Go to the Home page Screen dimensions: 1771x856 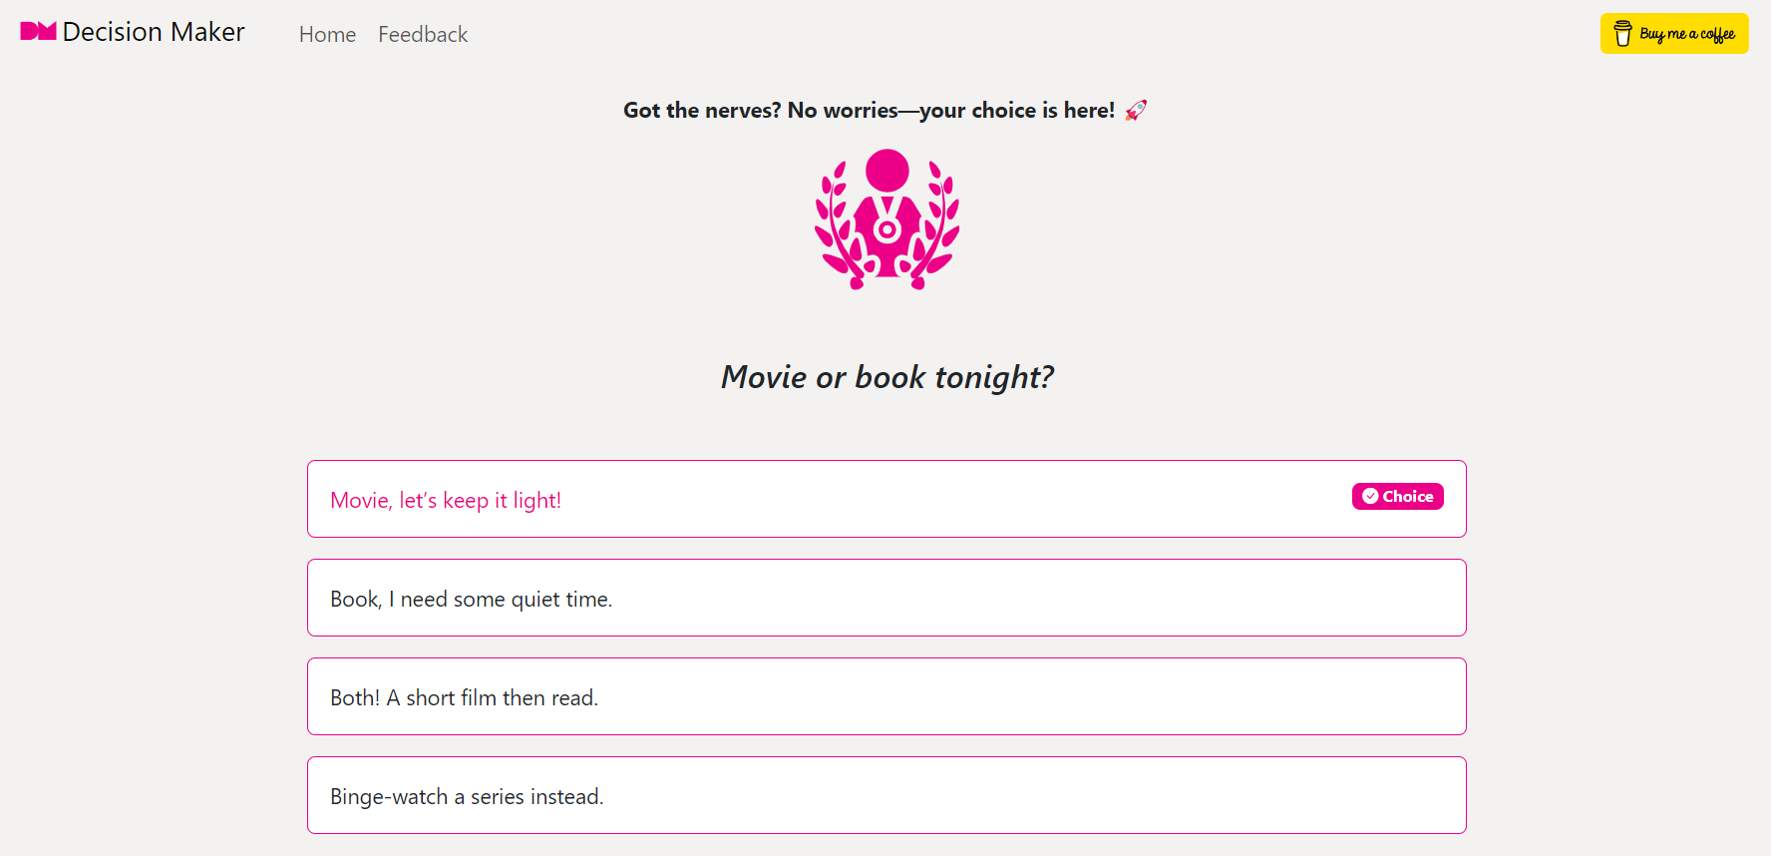pos(327,35)
